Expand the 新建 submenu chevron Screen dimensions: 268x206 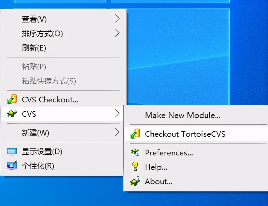[117, 133]
